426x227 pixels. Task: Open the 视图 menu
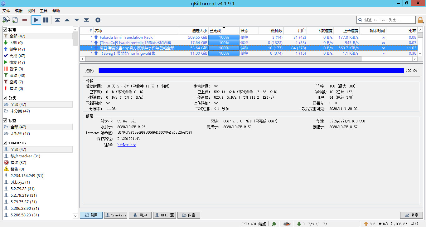31,11
